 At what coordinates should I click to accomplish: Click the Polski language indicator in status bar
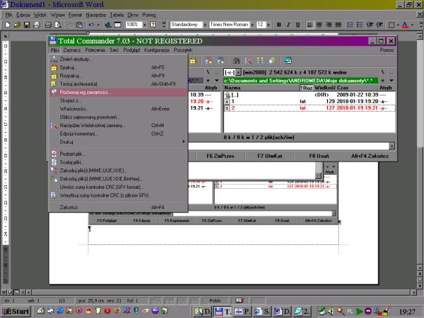coord(215,300)
